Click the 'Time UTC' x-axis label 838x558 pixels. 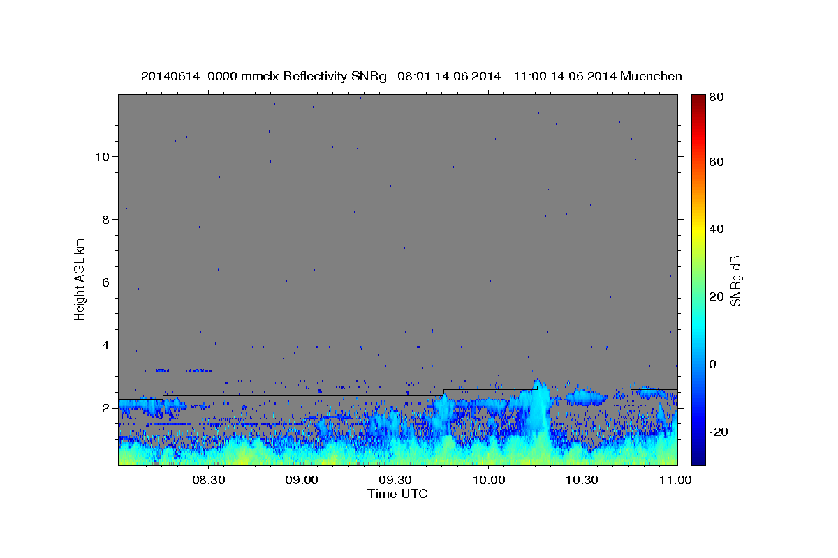click(397, 494)
